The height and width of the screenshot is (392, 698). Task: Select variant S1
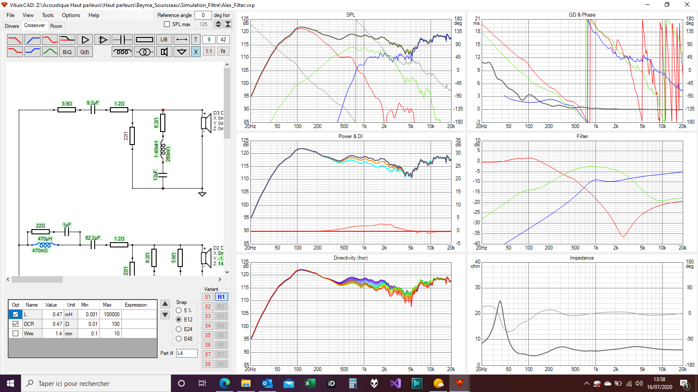point(208,297)
